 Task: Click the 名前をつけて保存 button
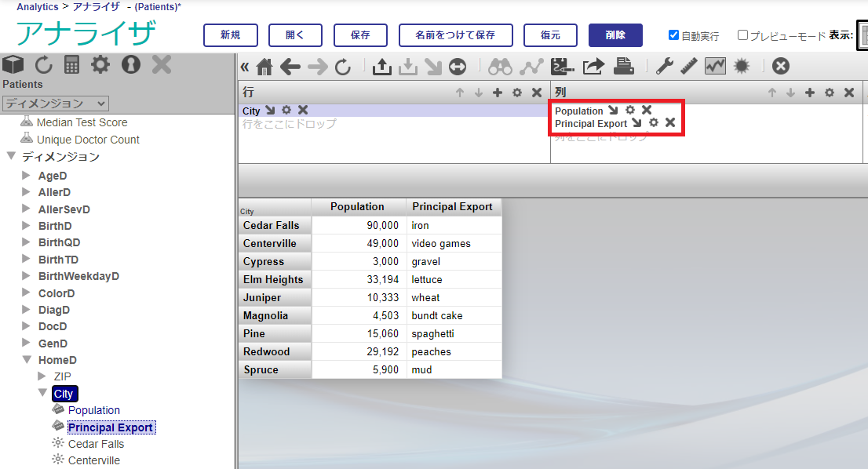455,35
